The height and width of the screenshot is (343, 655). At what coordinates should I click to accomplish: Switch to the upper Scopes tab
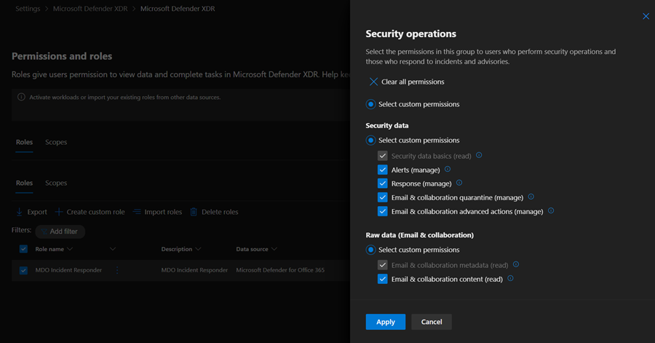[x=56, y=142]
